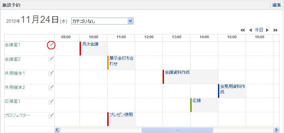Screen dimensions: 284x133
Task: Open the プレゼン使用 reservation
Action: point(121,115)
